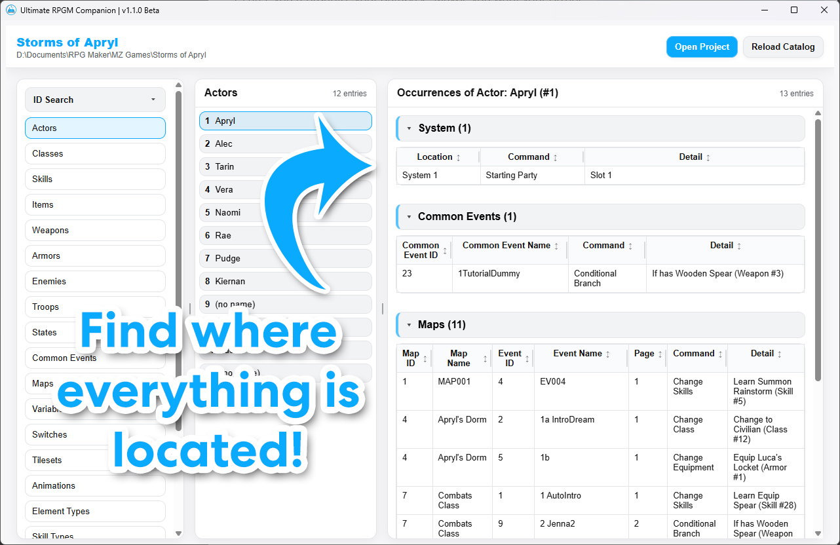Click 'Equip Luca's Locket (Armor #1)' detail
Screen dimensions: 840x545
click(x=765, y=468)
